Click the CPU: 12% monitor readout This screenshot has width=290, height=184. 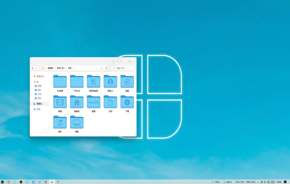click(x=240, y=182)
